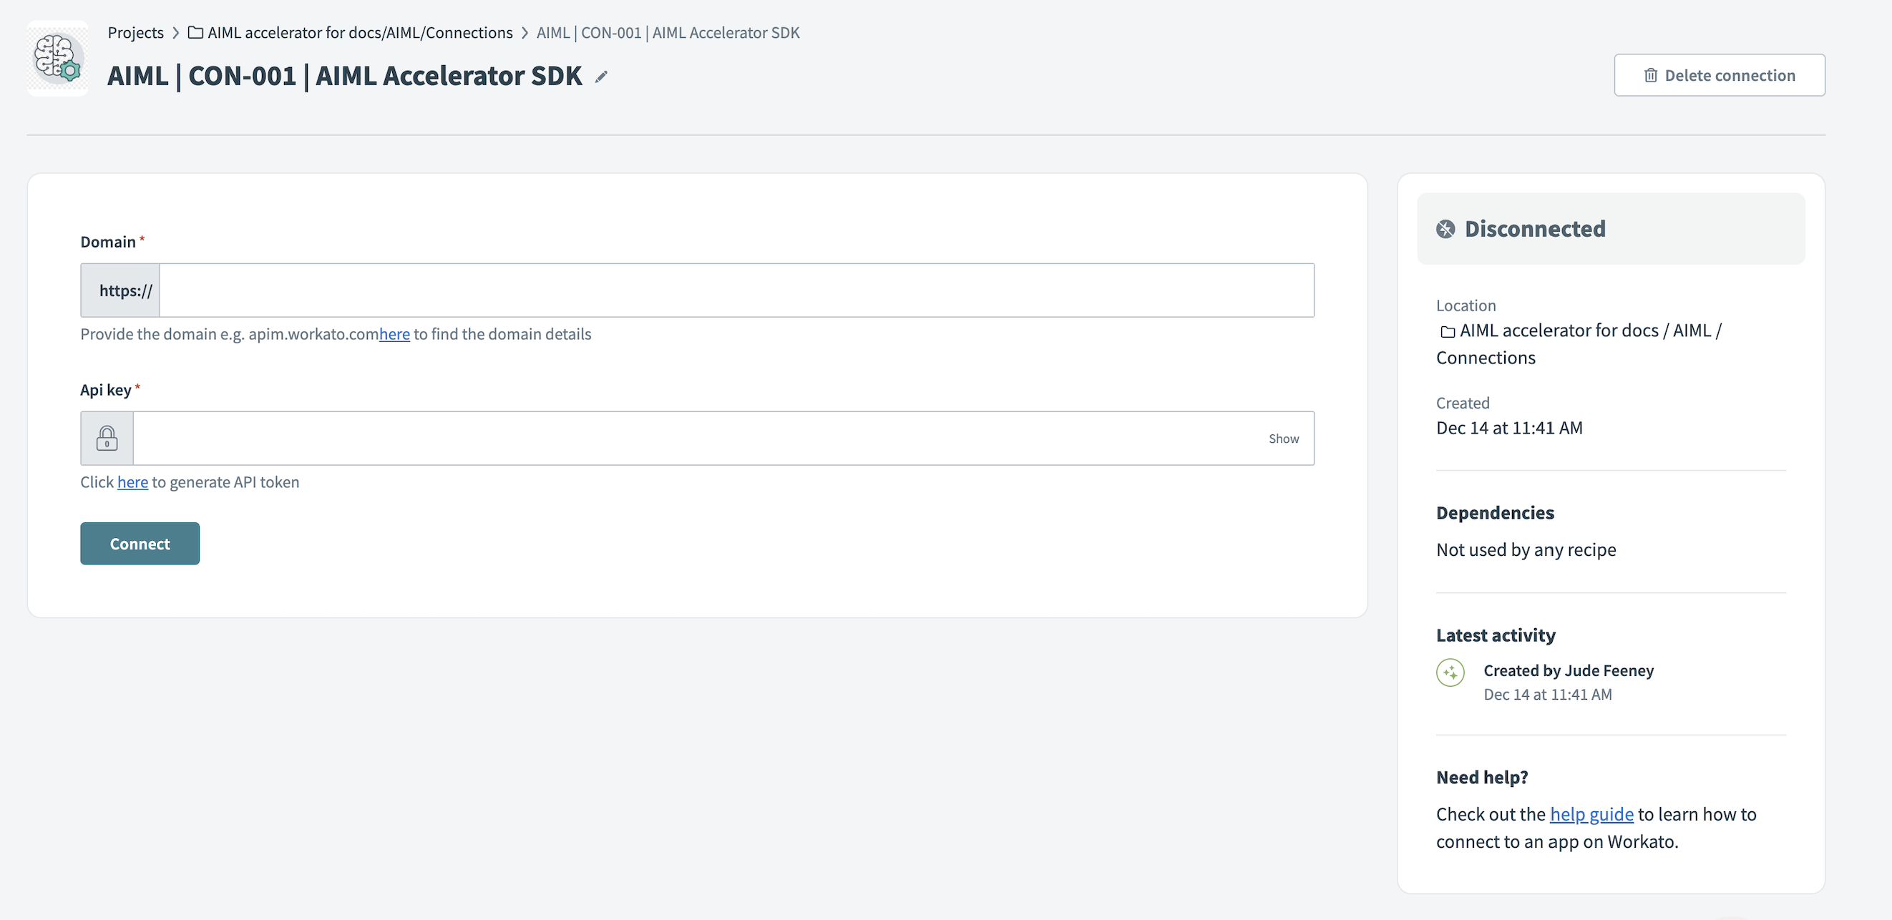This screenshot has width=1892, height=920.
Task: Click here link to generate API token
Action: click(x=132, y=480)
